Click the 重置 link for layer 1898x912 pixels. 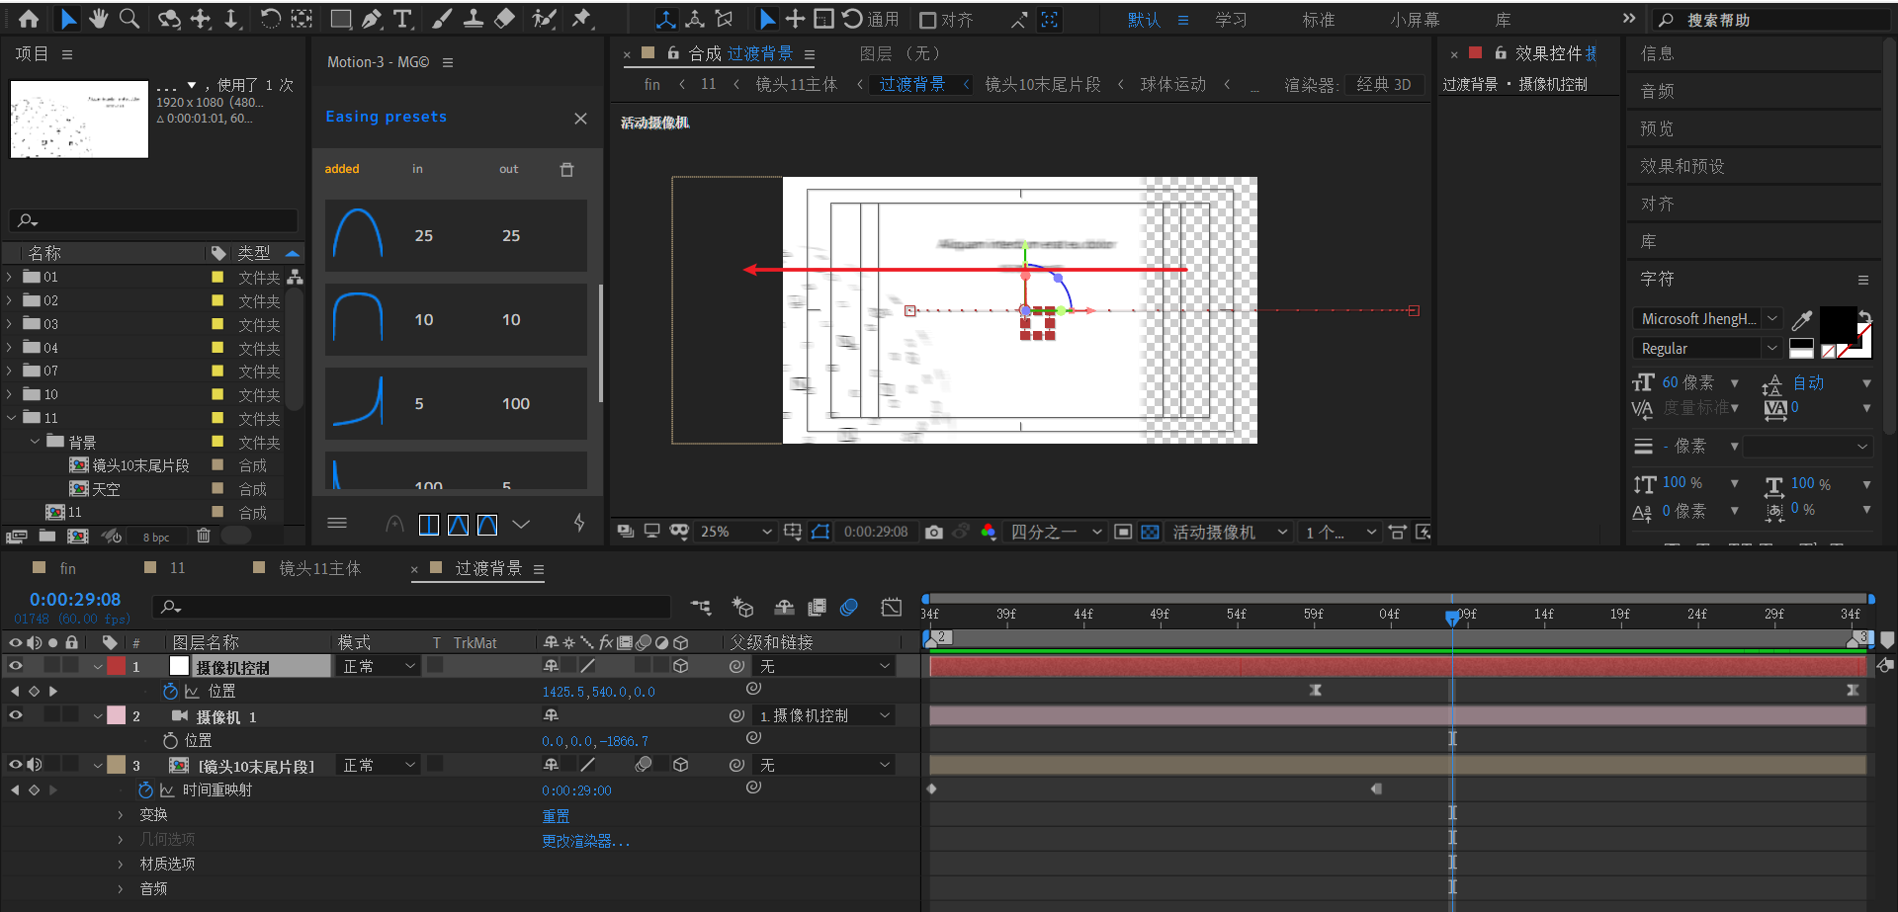tap(556, 816)
